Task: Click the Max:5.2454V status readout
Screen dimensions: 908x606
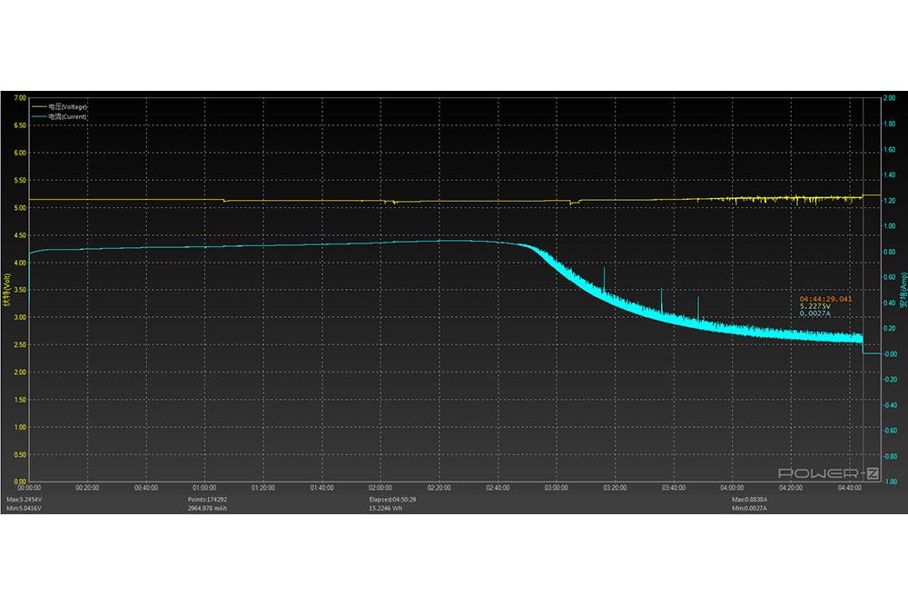Action: click(x=25, y=500)
